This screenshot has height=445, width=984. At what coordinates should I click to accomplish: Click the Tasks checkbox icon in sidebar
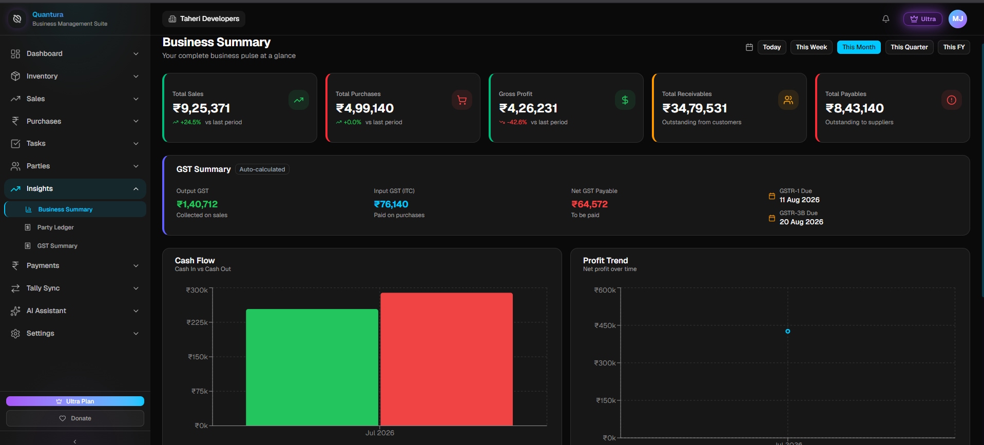15,144
